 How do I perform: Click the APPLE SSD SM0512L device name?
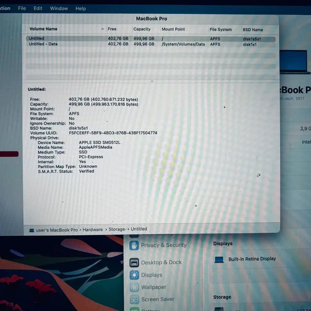point(100,142)
